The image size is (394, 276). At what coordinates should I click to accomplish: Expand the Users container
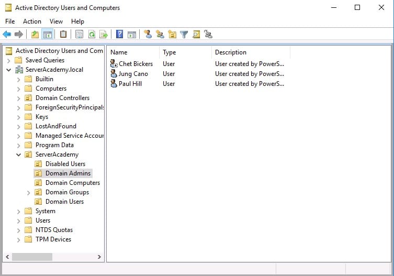click(x=18, y=221)
